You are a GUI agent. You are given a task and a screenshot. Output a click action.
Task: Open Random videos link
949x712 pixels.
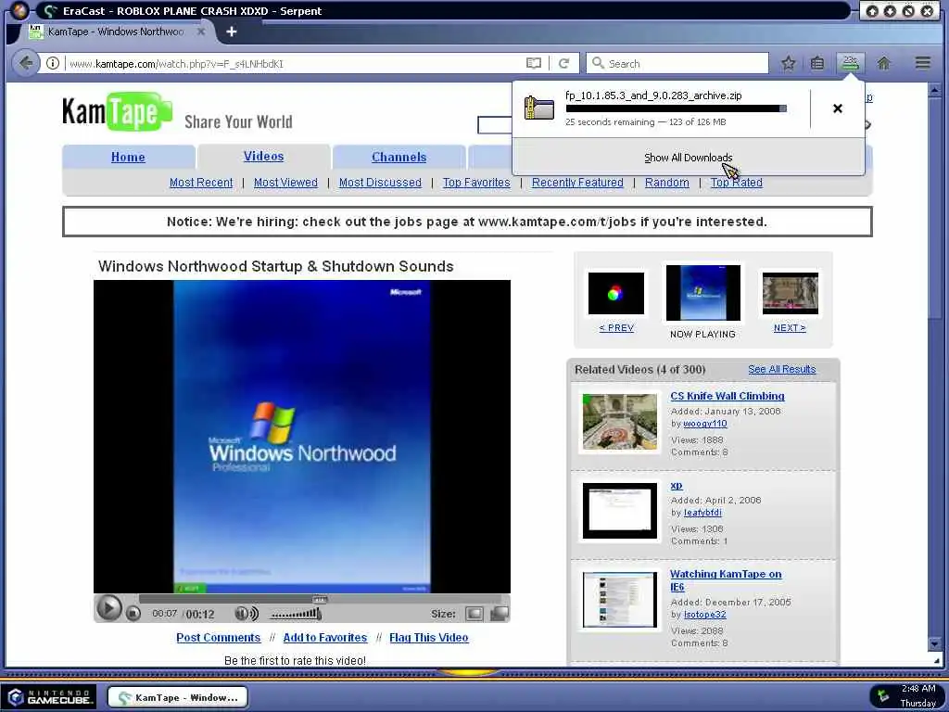(667, 183)
